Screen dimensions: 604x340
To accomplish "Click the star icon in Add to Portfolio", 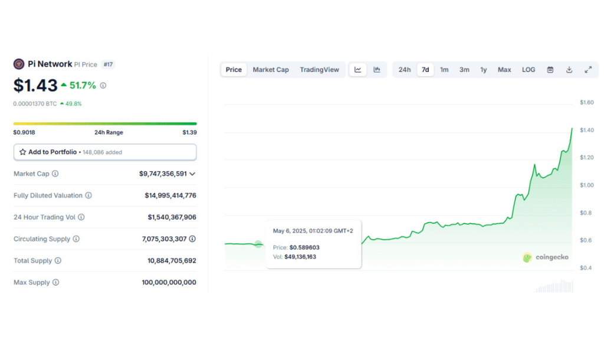I will [x=23, y=152].
